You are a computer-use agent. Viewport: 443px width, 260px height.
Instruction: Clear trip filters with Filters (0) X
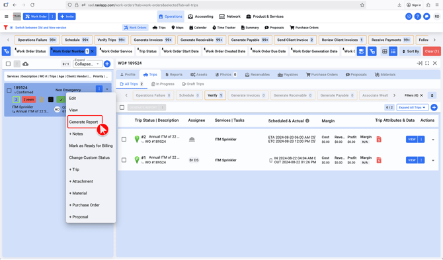pyautogui.click(x=421, y=95)
